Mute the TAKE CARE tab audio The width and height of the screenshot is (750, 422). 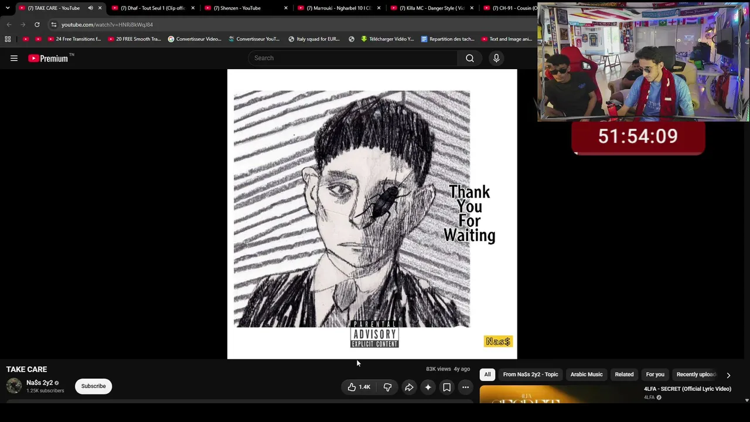(x=90, y=8)
